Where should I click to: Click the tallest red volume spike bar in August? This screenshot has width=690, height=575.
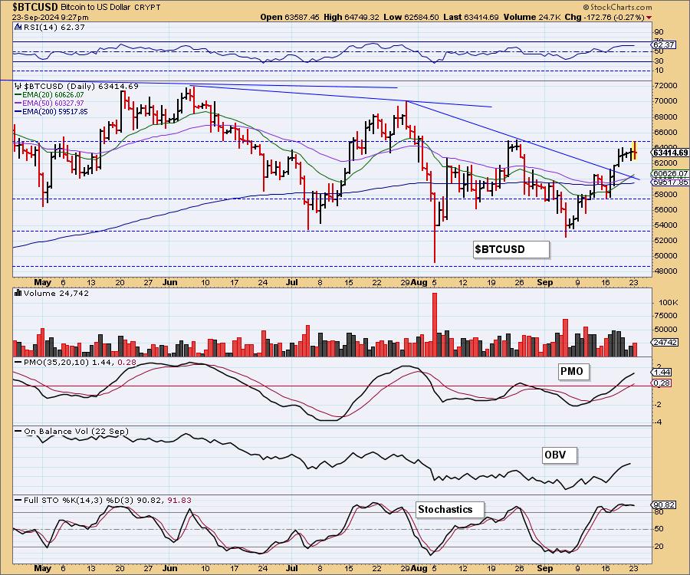(435, 324)
